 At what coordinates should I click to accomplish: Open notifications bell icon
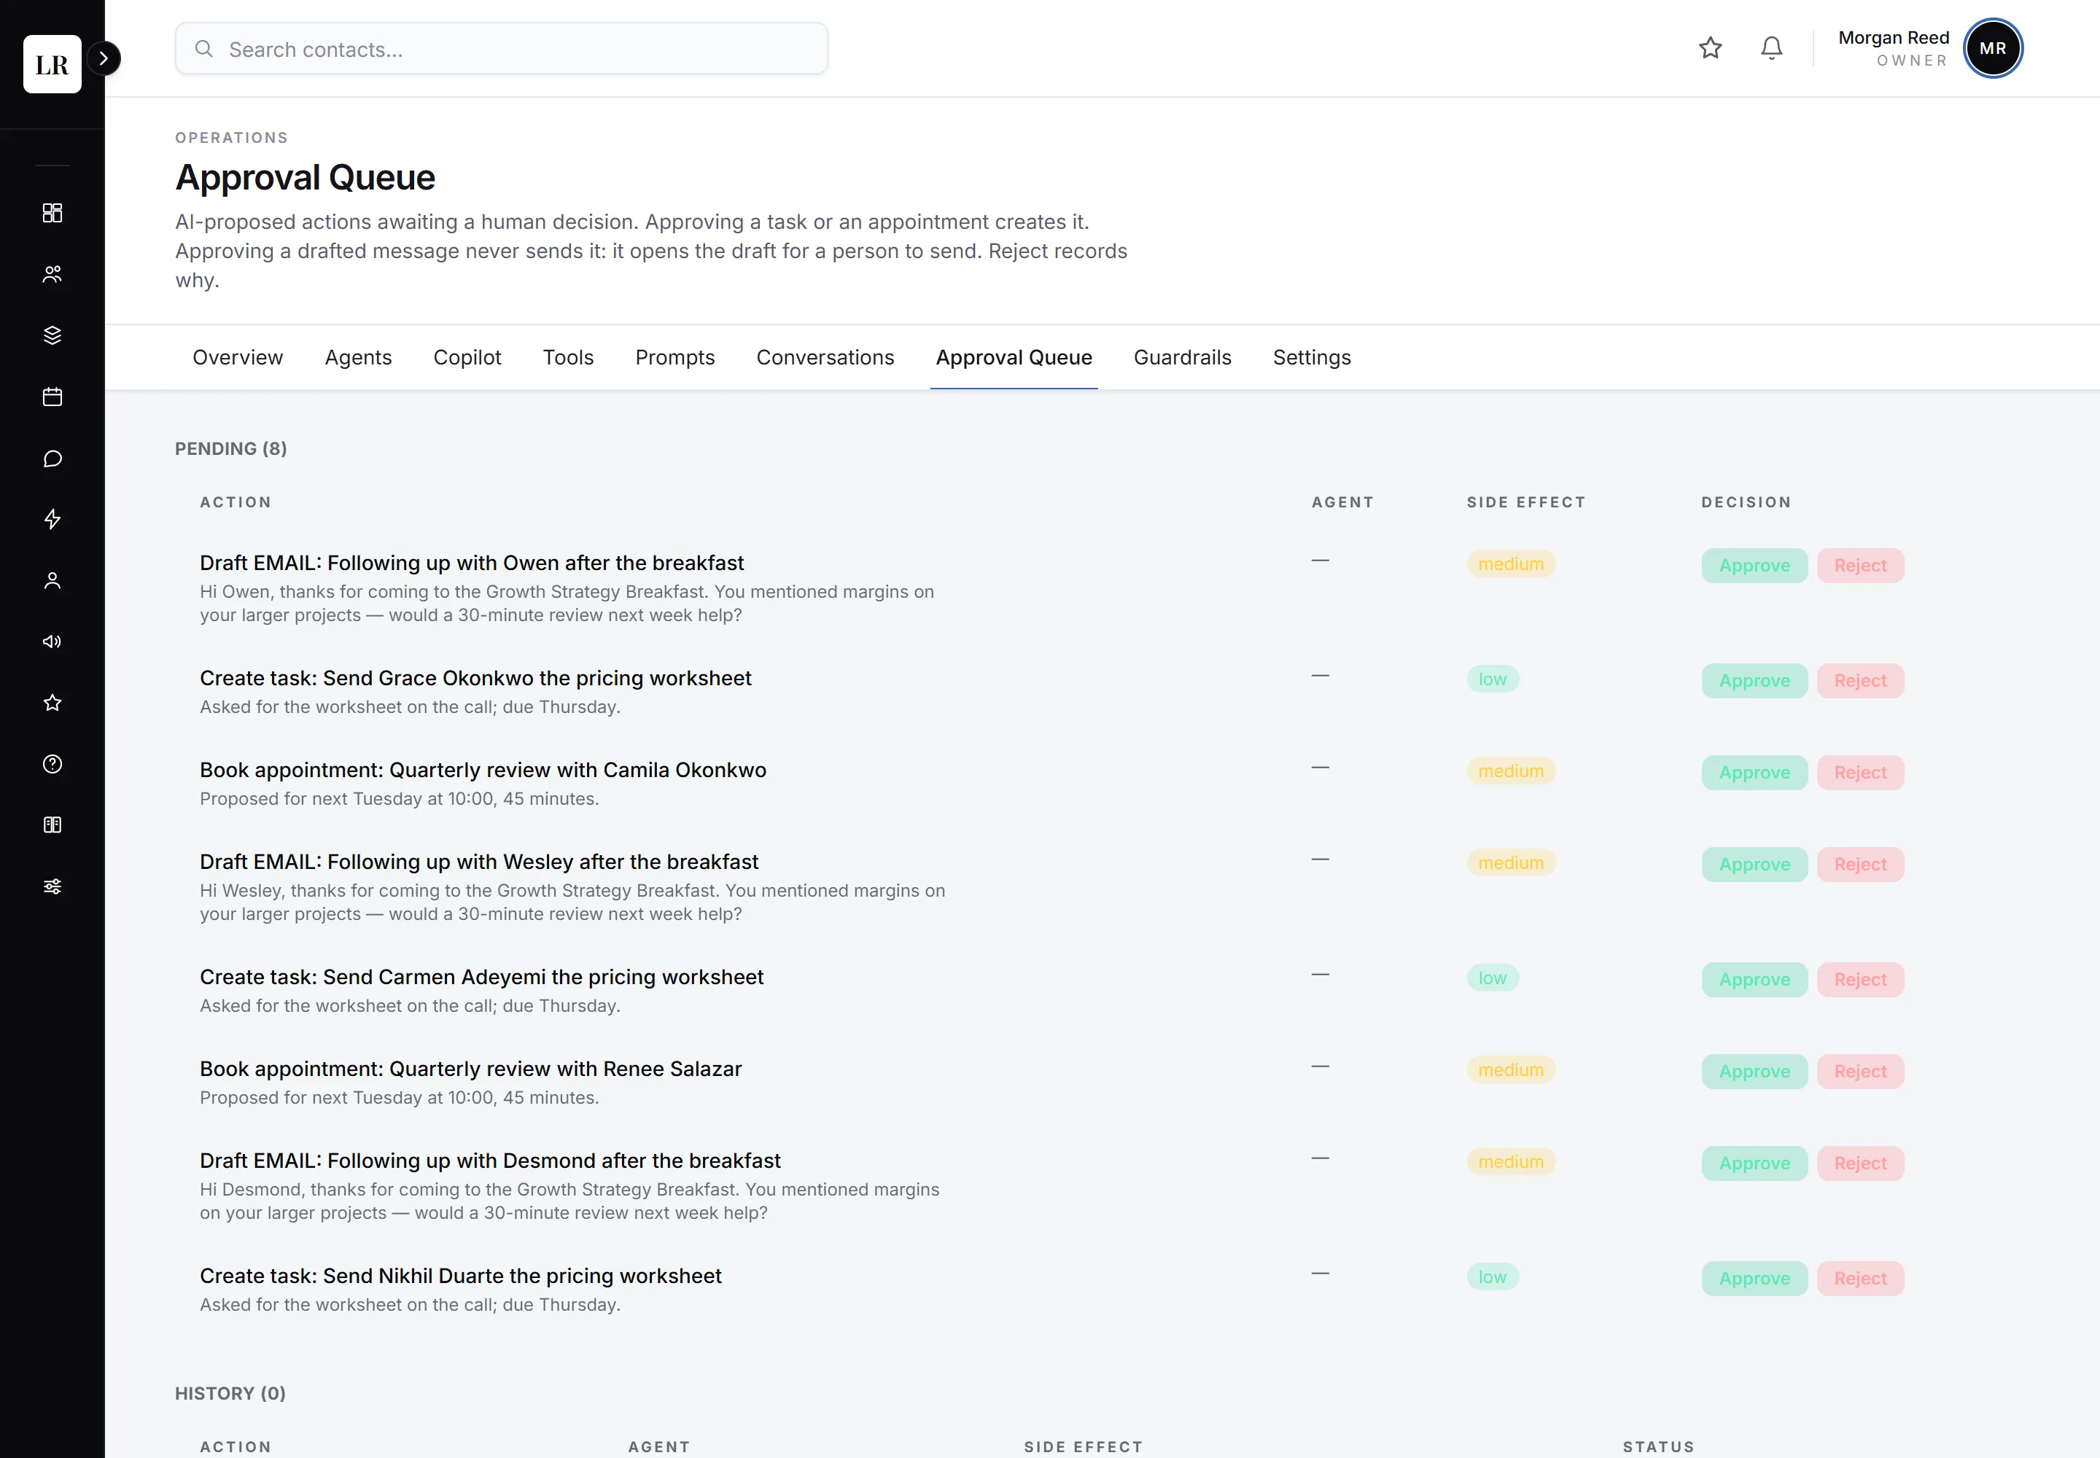coord(1771,47)
